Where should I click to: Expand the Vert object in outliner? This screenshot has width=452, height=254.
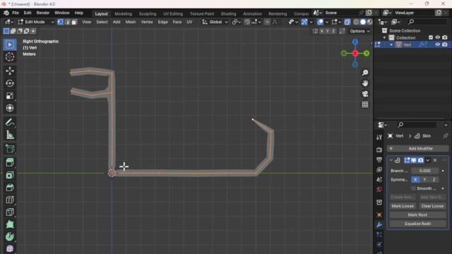click(x=391, y=44)
